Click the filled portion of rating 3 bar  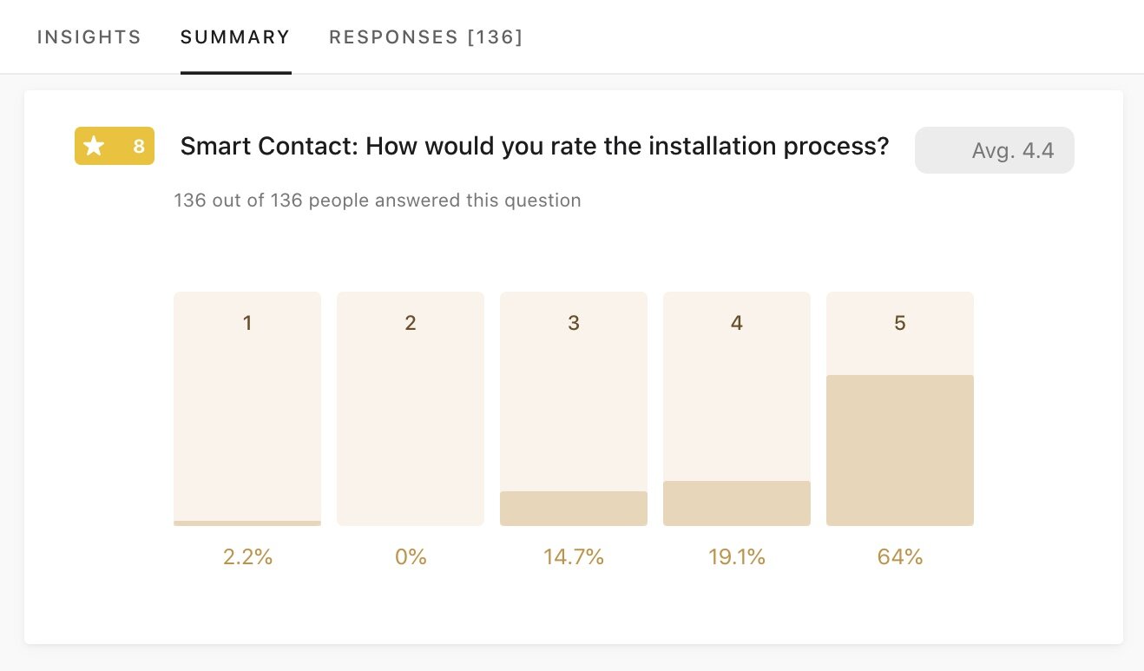(574, 509)
